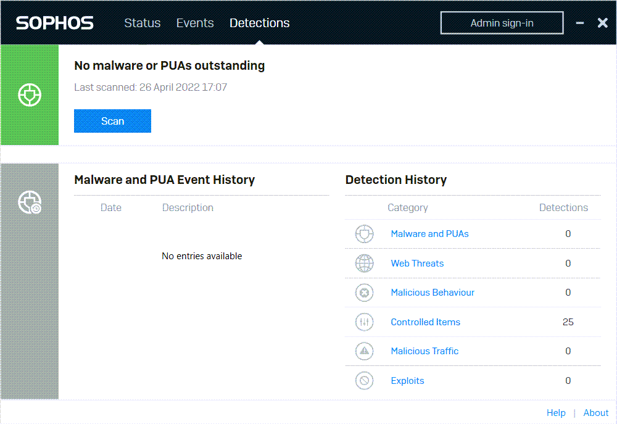Click the Web Threats globe icon
This screenshot has width=617, height=424.
365,264
